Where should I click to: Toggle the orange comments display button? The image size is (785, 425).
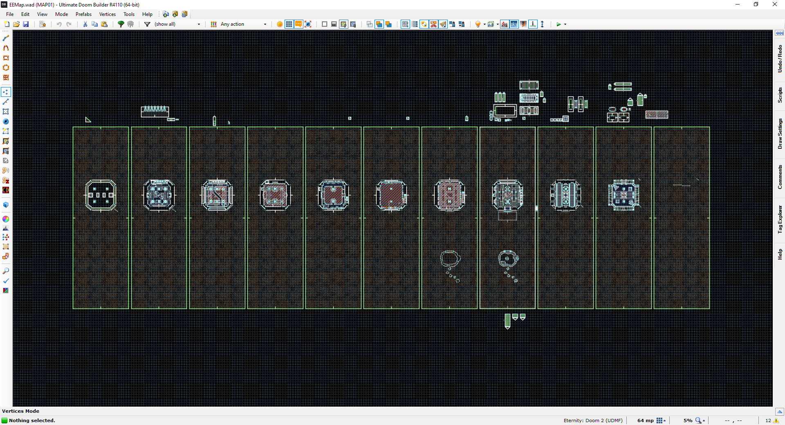pos(298,24)
